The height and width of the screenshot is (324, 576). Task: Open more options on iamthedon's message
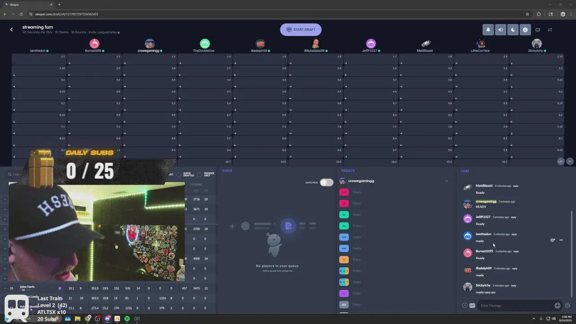pyautogui.click(x=561, y=240)
